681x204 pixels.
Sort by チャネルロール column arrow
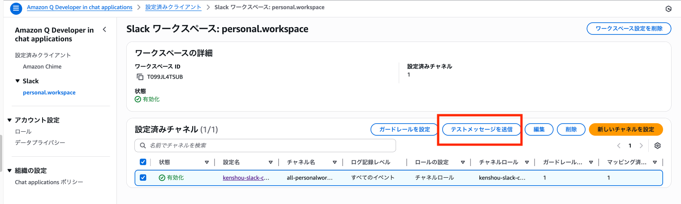coord(527,162)
